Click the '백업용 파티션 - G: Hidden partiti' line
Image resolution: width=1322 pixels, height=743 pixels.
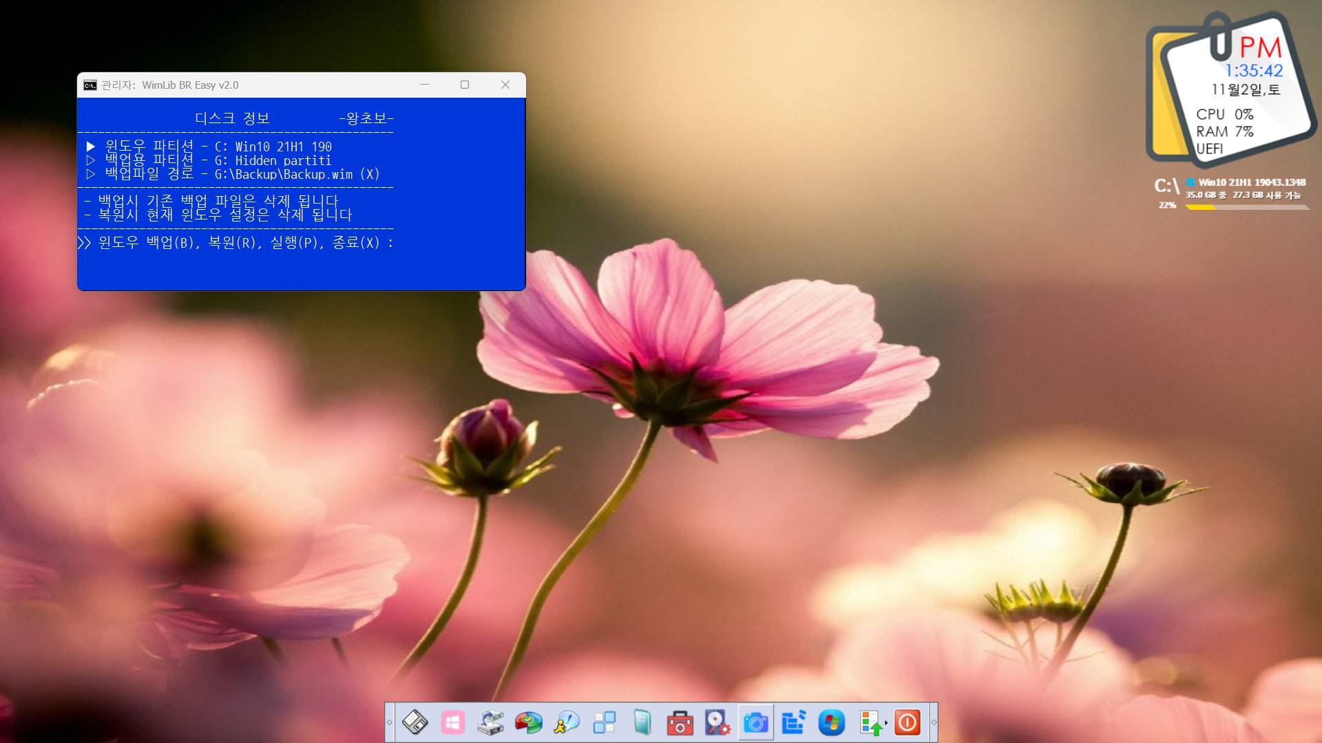coord(209,160)
